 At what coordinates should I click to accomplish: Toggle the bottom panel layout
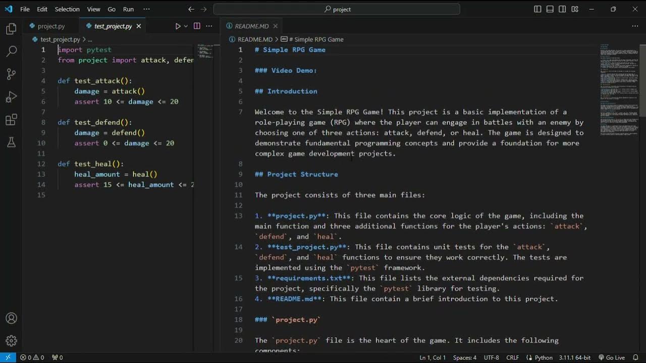click(550, 9)
